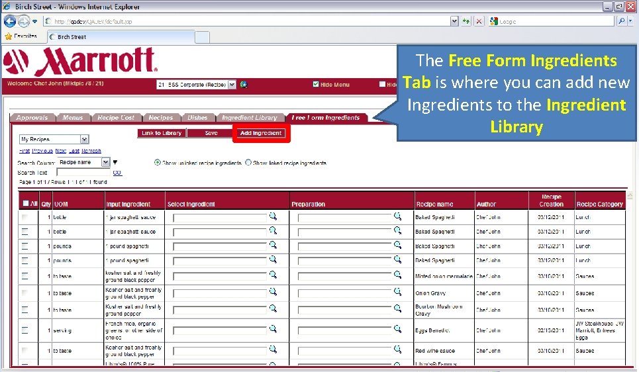Search Select Ingredient for second jar spaghetti sauce row
The width and height of the screenshot is (639, 372).
[273, 230]
